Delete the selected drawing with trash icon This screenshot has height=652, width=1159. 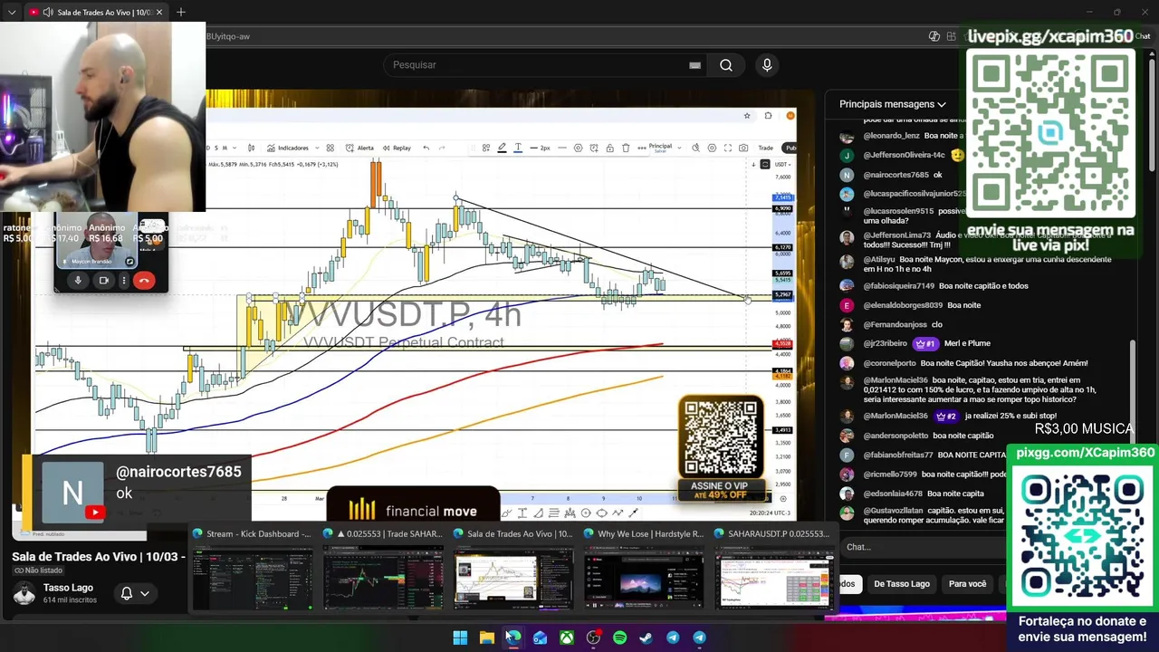(x=625, y=148)
